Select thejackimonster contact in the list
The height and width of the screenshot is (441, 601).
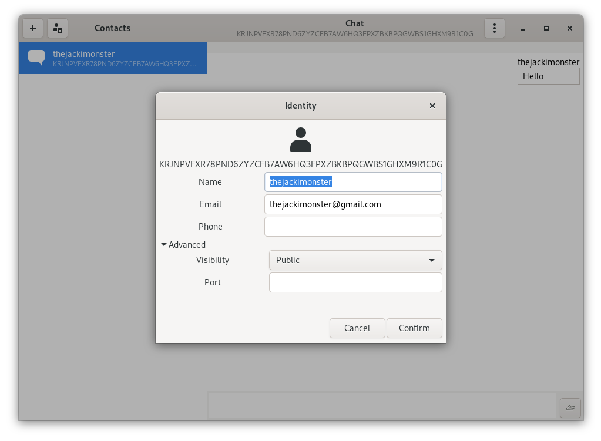tap(113, 58)
